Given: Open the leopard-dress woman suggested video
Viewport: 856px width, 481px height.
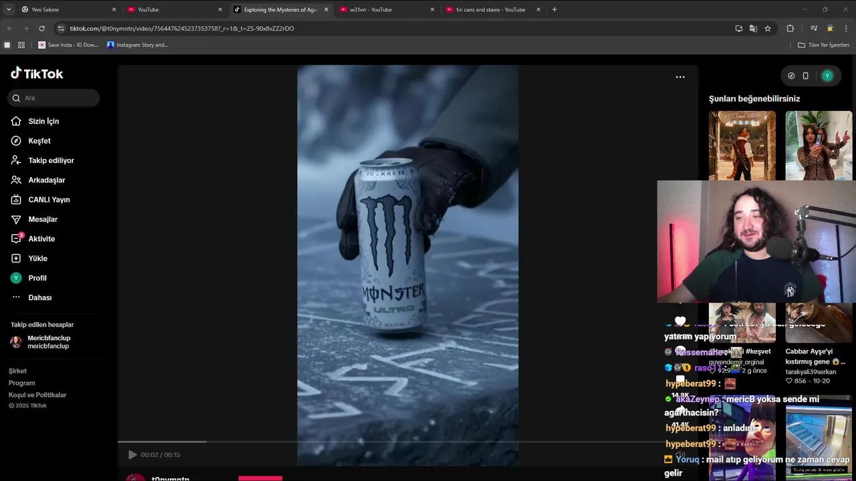Looking at the screenshot, I should pyautogui.click(x=819, y=146).
